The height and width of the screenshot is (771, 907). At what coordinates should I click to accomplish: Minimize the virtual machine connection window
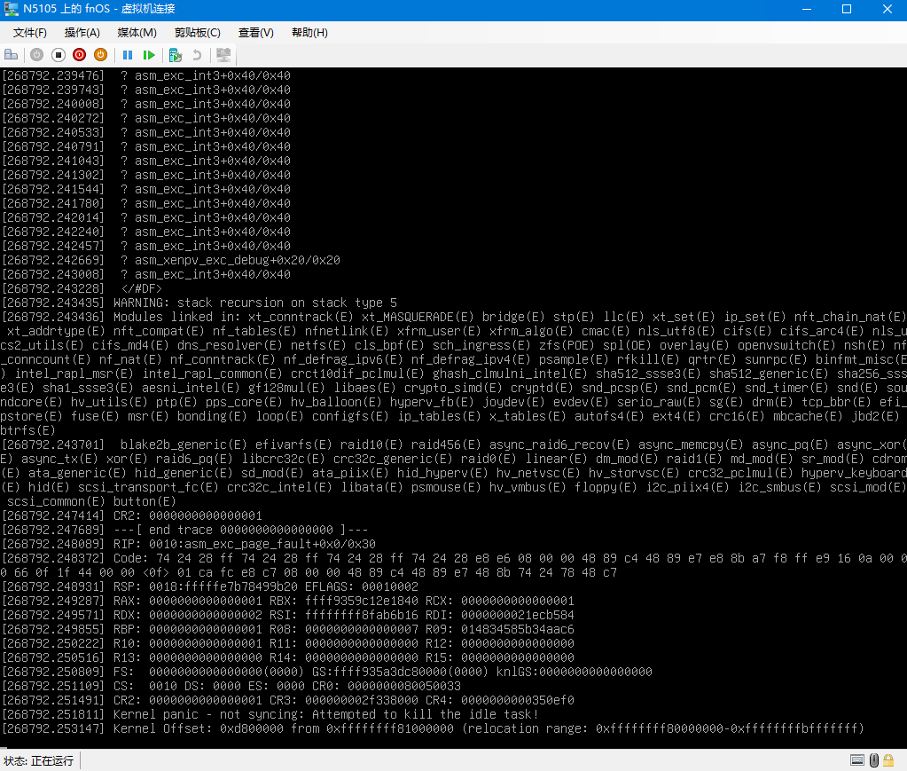[806, 9]
